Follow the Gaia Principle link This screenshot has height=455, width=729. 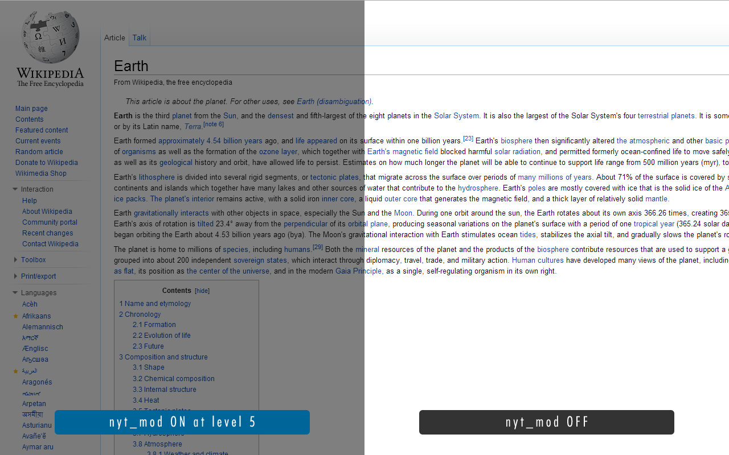coord(358,271)
